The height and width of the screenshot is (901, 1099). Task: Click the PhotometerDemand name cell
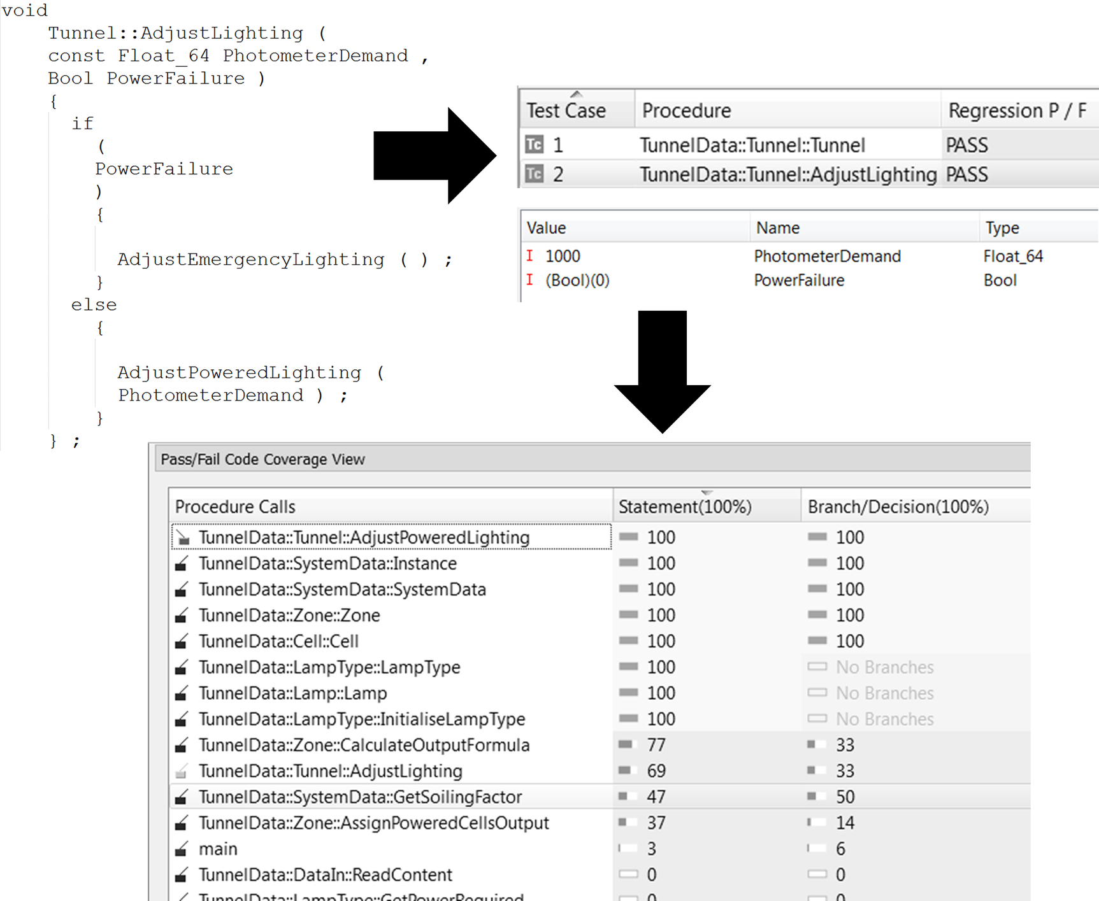[x=827, y=256]
